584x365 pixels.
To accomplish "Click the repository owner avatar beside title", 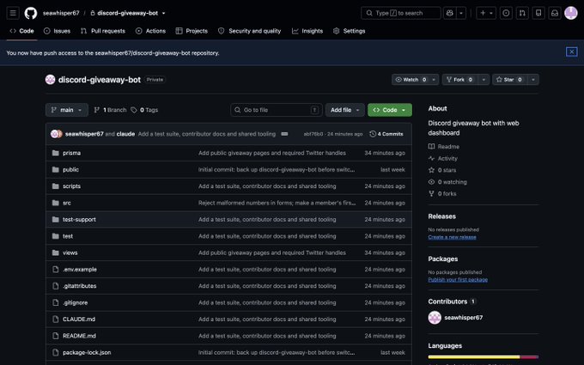I will click(51, 79).
